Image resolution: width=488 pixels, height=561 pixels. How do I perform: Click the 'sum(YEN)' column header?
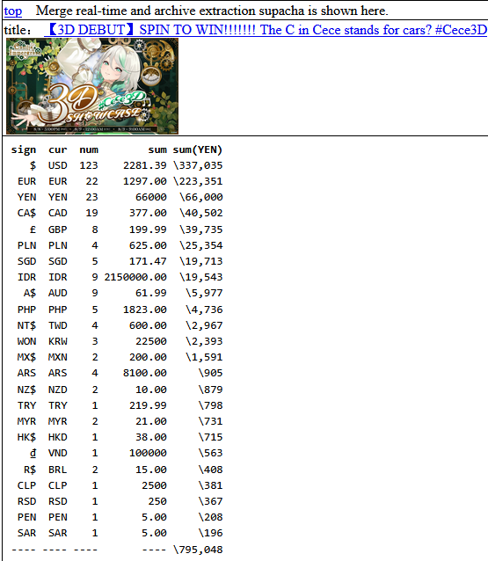(198, 149)
